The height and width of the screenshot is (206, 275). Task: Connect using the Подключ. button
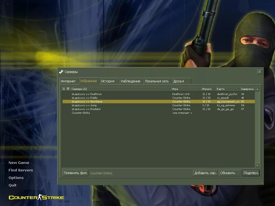point(251,173)
